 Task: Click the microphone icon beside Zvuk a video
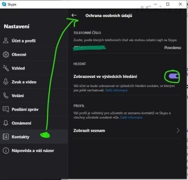coord(6,82)
